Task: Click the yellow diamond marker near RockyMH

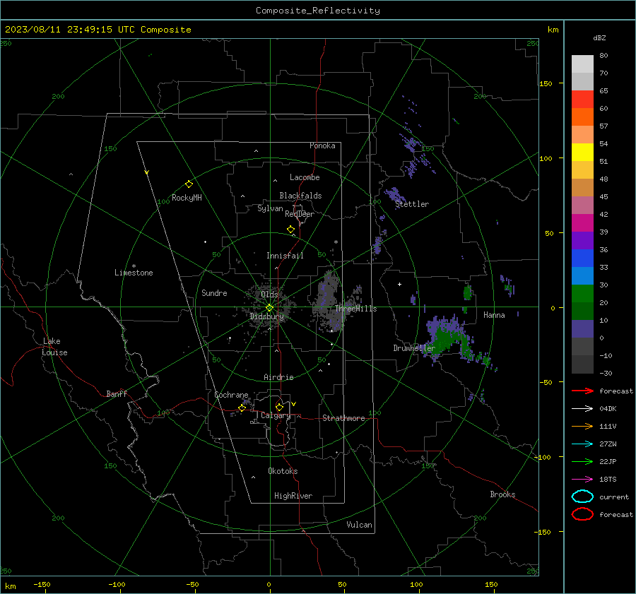Action: tap(189, 184)
